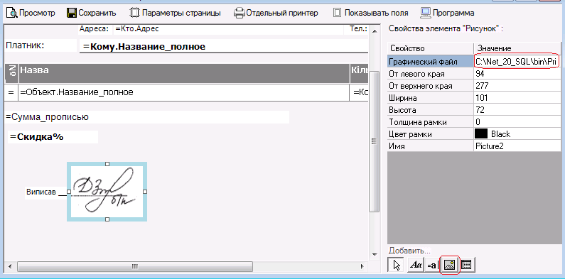The image size is (565, 279).
Task: Add a formula field element (=a)
Action: pos(432,266)
